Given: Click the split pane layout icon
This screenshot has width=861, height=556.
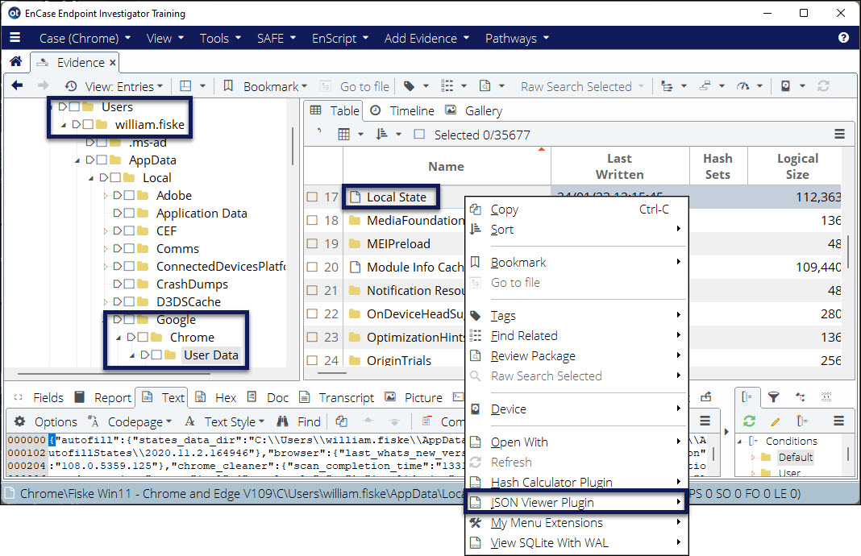Looking at the screenshot, I should pos(185,86).
